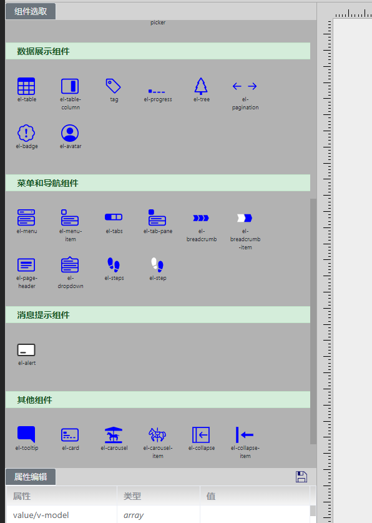
Task: Click the 菜单和导航组件 section header
Action: [x=158, y=183]
